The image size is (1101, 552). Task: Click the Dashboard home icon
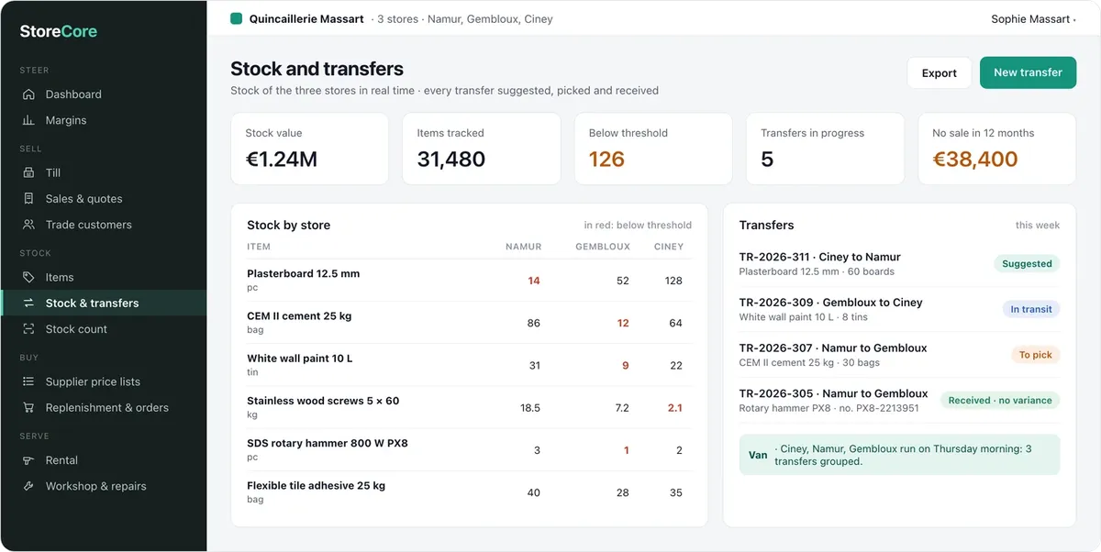click(28, 94)
